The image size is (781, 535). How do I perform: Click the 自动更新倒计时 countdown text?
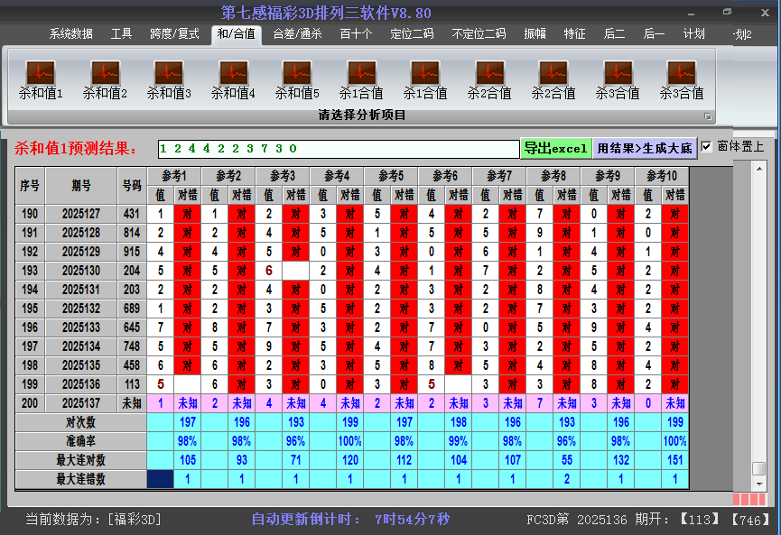point(350,520)
